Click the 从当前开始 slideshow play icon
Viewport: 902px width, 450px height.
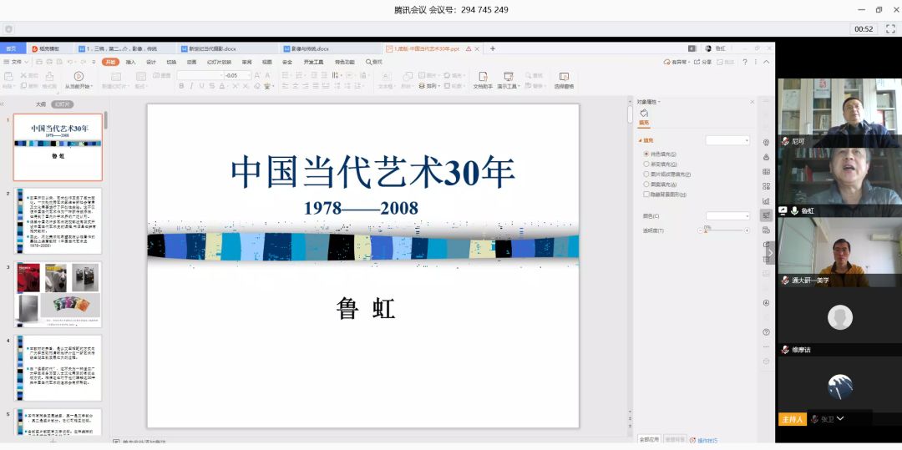click(x=80, y=76)
